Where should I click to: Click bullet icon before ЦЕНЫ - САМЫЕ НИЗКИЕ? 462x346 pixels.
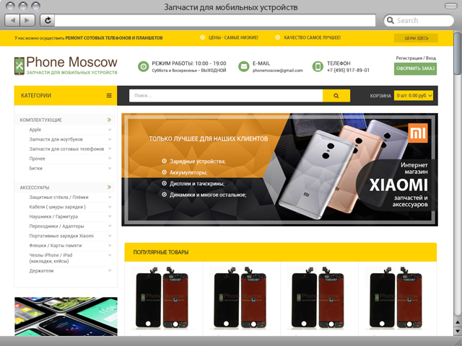202,37
